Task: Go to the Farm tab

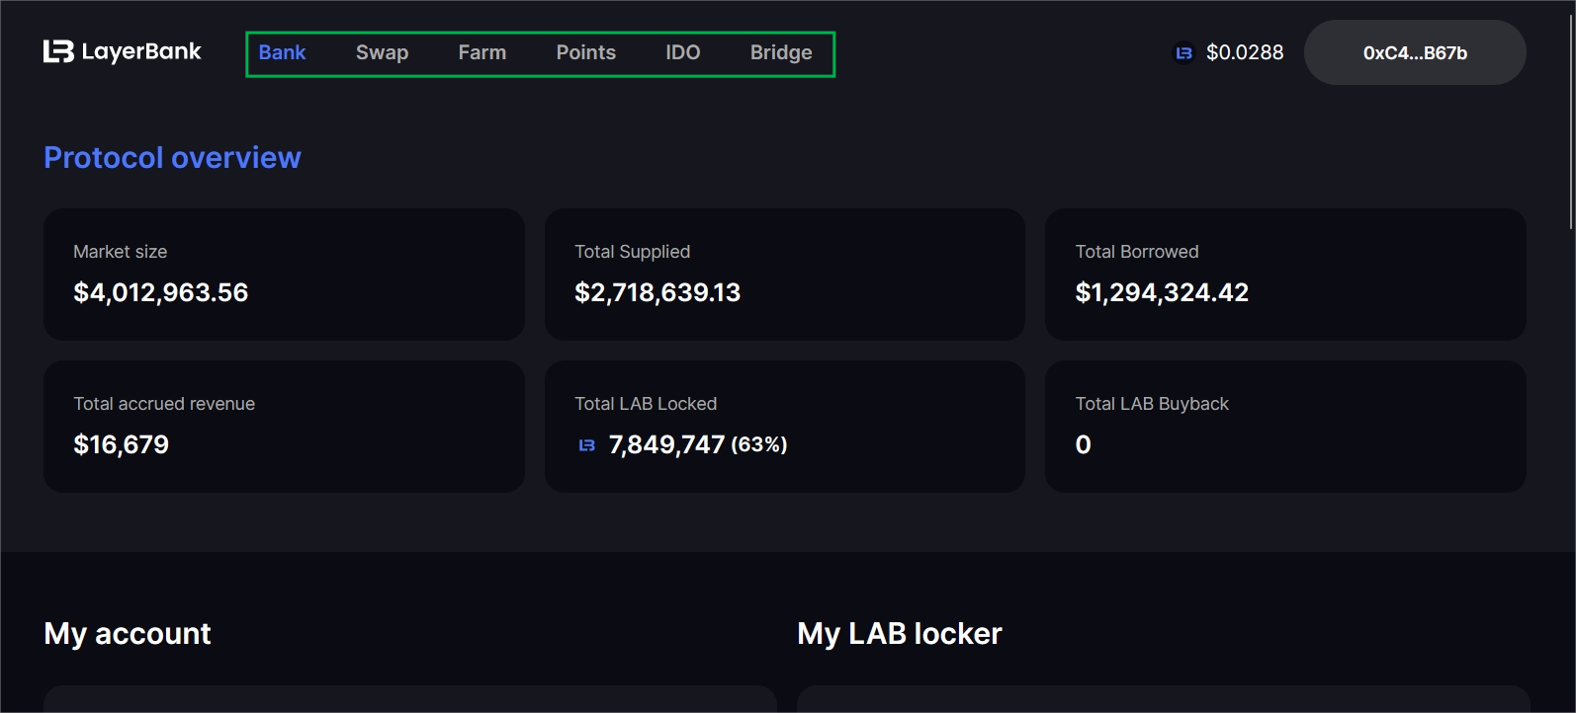Action: [482, 52]
